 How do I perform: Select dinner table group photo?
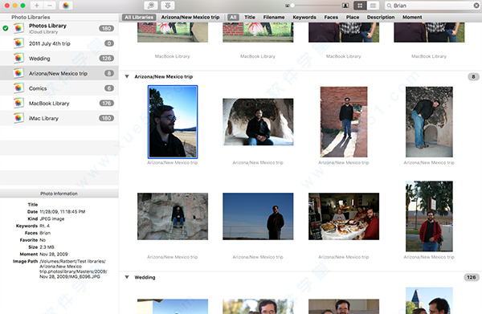(344, 216)
